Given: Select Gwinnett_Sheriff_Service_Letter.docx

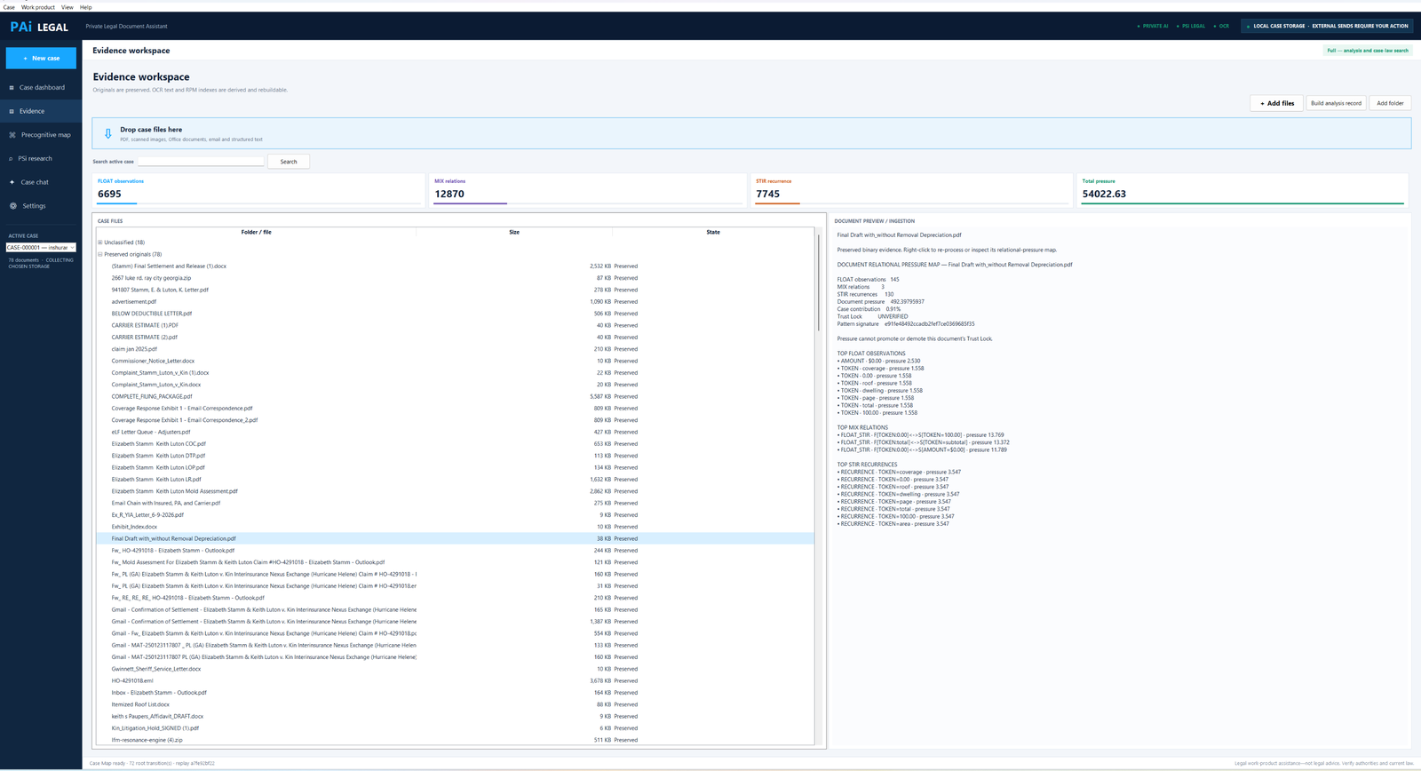Looking at the screenshot, I should (455, 669).
